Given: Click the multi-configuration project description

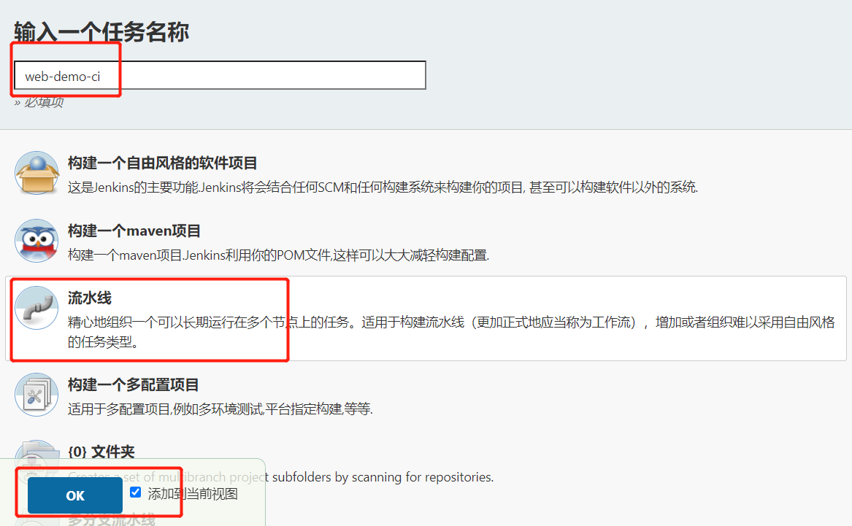Looking at the screenshot, I should 220,409.
